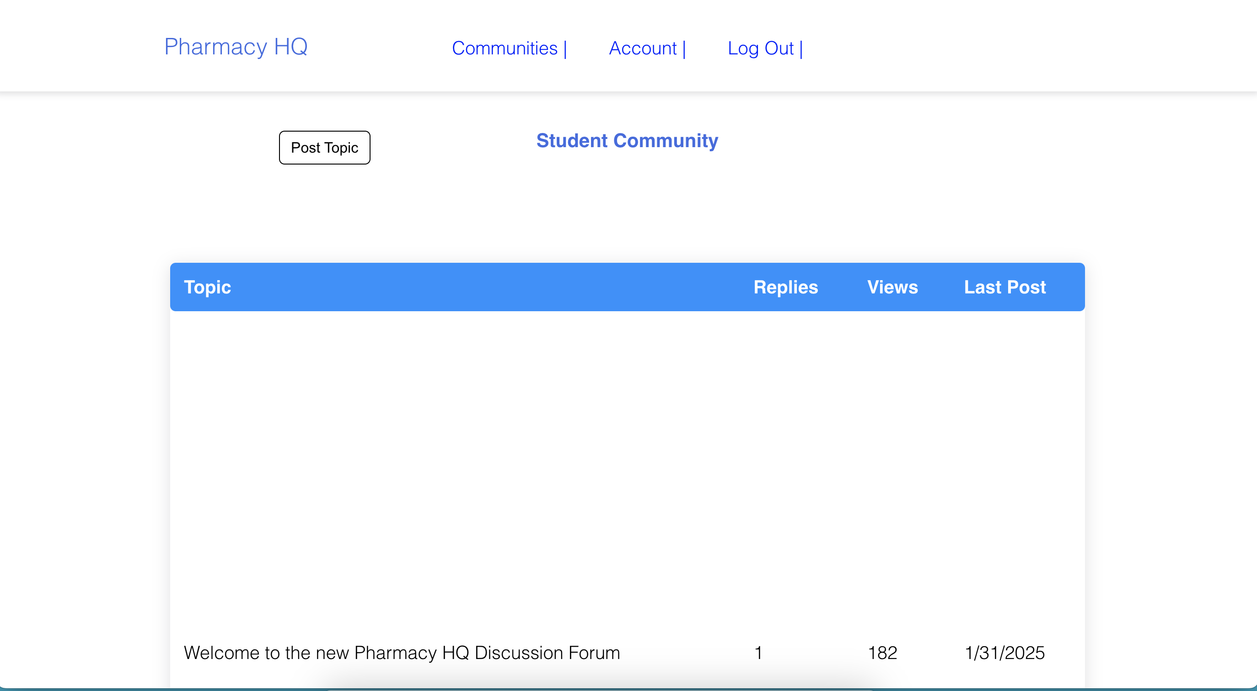The width and height of the screenshot is (1257, 691).
Task: Click the 182 views value
Action: 882,653
